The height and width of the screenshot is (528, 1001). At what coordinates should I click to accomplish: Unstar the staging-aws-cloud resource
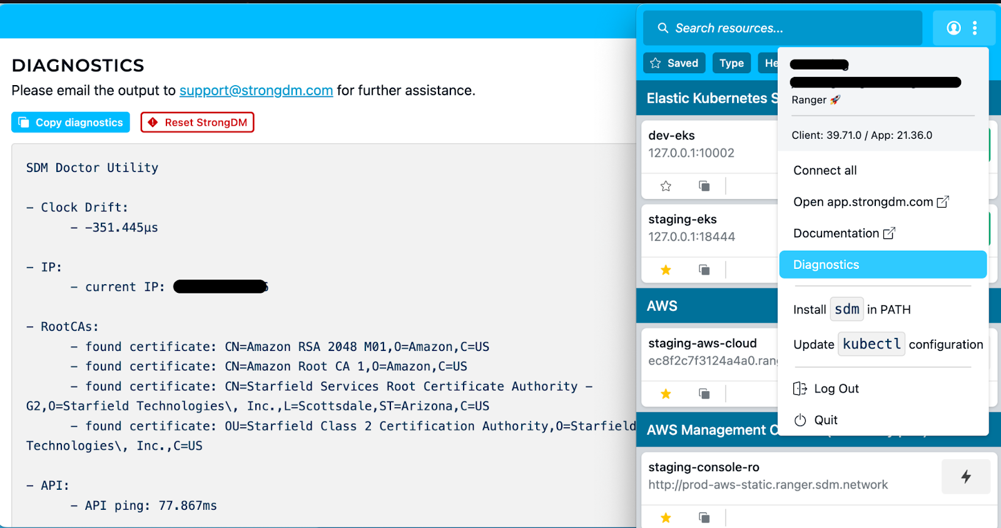(x=666, y=393)
